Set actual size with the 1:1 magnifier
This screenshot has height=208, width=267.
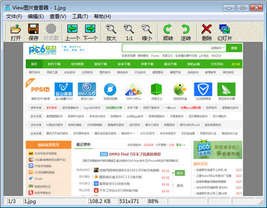pyautogui.click(x=129, y=32)
